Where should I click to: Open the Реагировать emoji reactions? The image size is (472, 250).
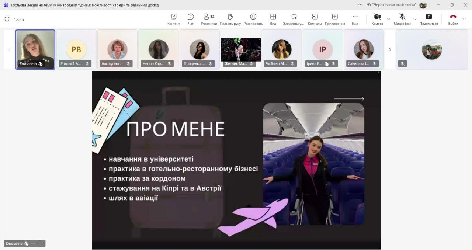[253, 19]
